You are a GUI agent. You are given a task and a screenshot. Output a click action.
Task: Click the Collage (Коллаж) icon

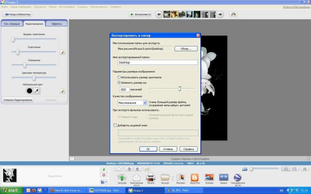(209, 177)
